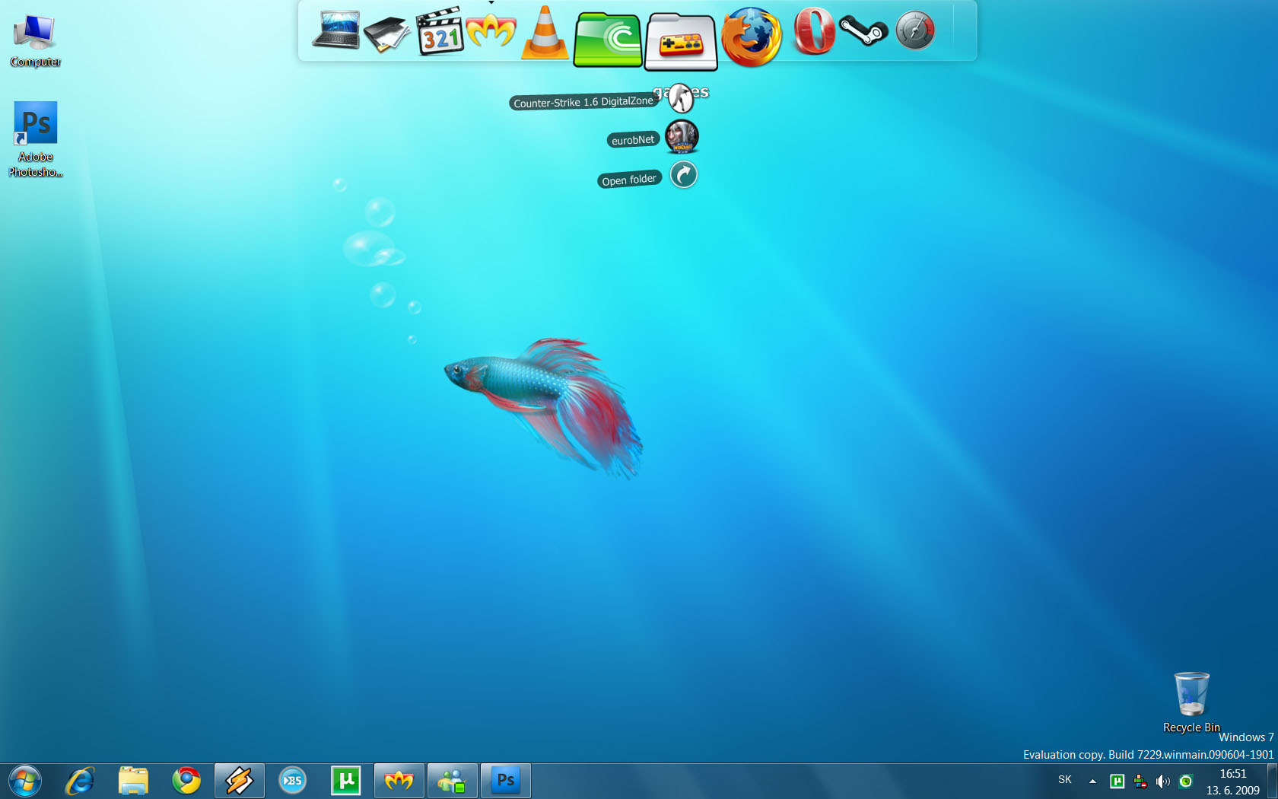Click the games folder stack in dock

681,42
